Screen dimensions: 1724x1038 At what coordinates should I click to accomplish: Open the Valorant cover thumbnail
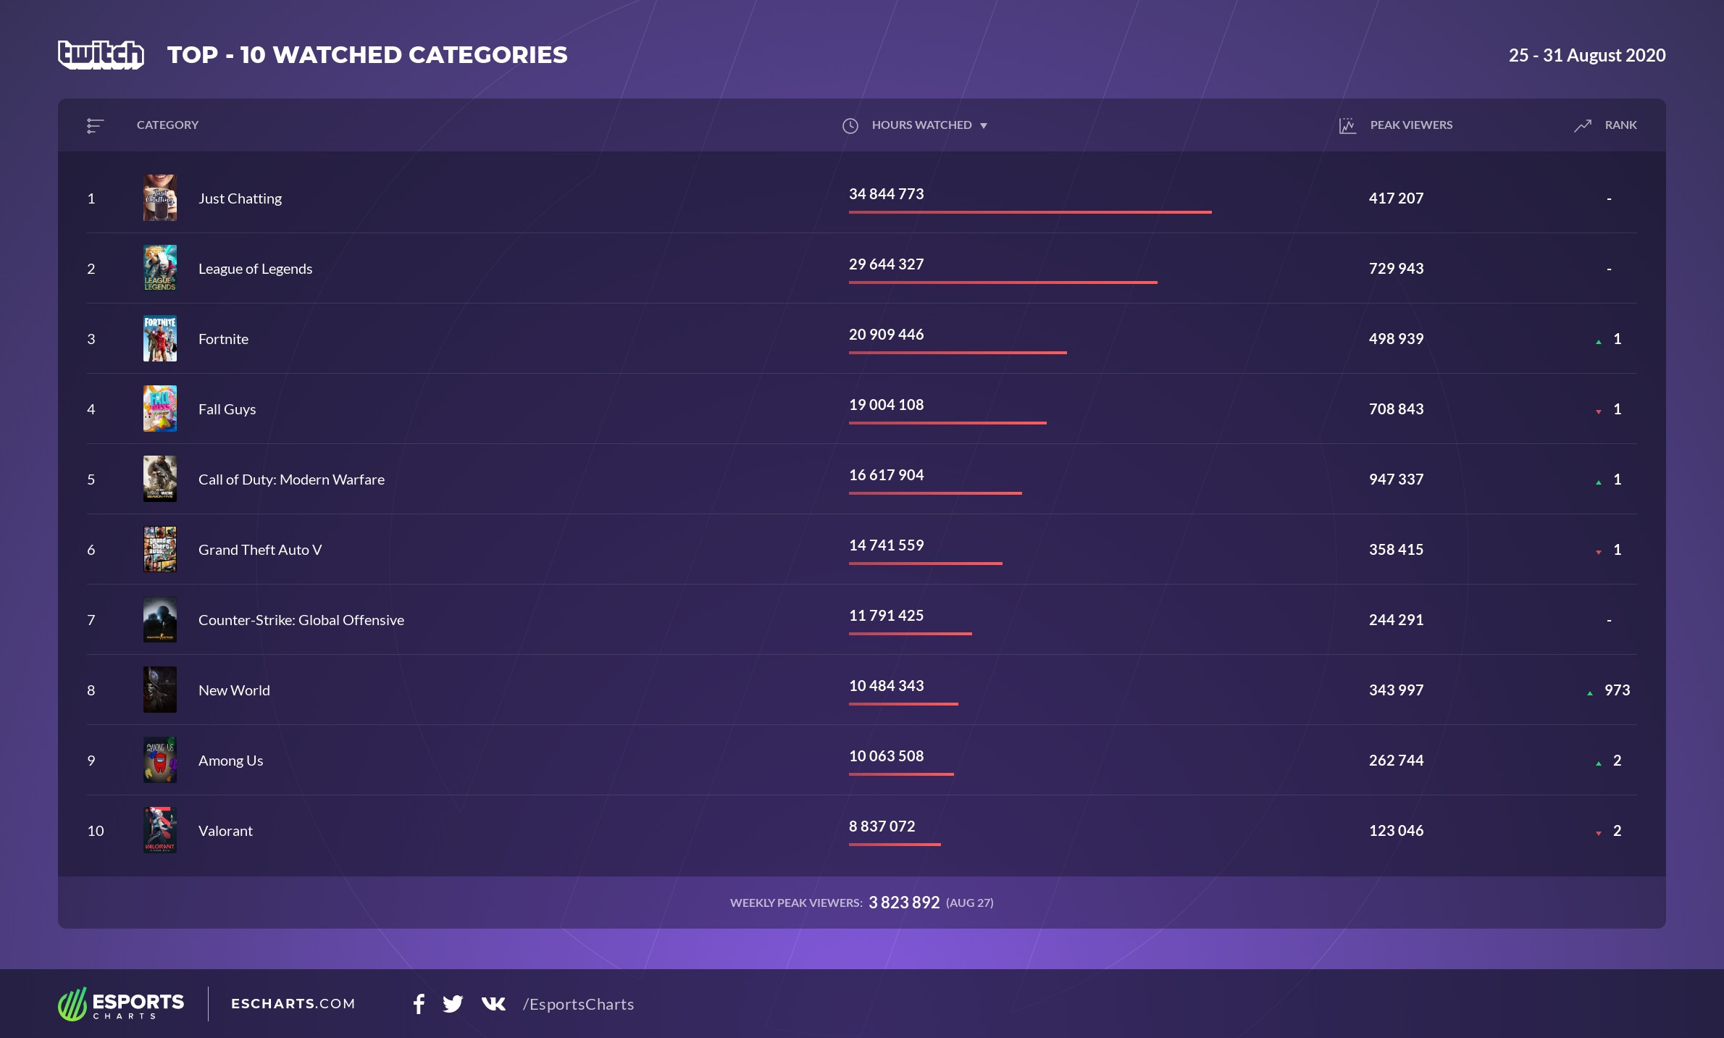point(160,830)
